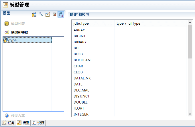The image size is (195, 127).
Task: Click the type / fullType column header
Action: (x=128, y=24)
